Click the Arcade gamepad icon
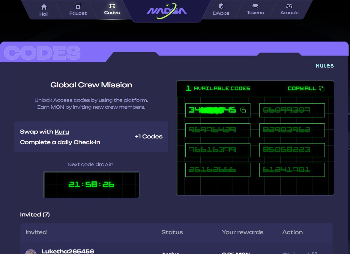This screenshot has width=350, height=254. pyautogui.click(x=289, y=6)
